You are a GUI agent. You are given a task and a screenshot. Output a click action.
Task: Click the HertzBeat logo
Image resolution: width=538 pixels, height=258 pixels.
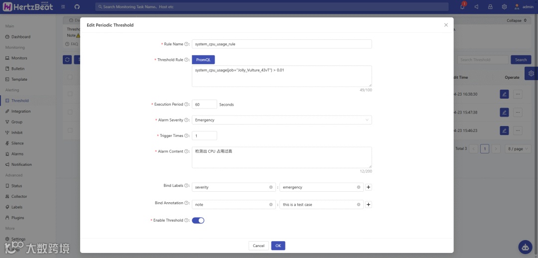pyautogui.click(x=28, y=6)
